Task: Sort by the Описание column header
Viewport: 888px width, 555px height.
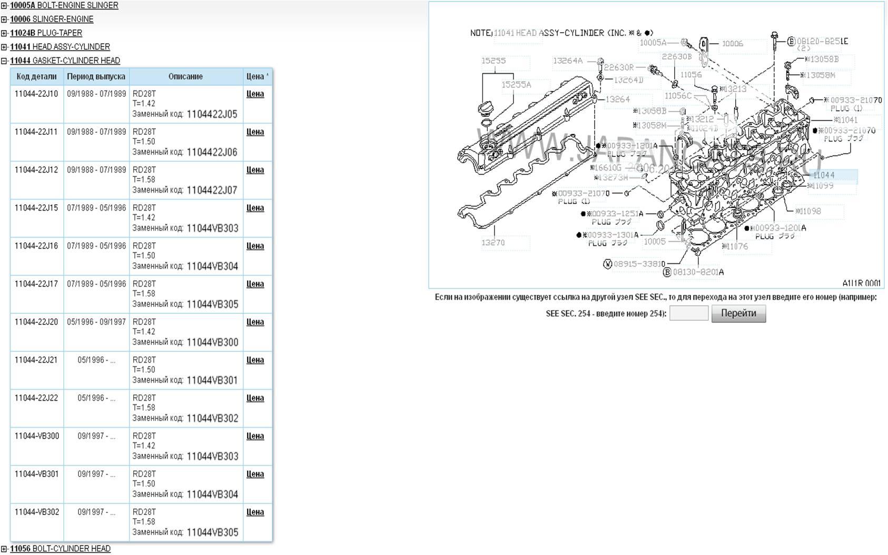Action: pyautogui.click(x=186, y=76)
